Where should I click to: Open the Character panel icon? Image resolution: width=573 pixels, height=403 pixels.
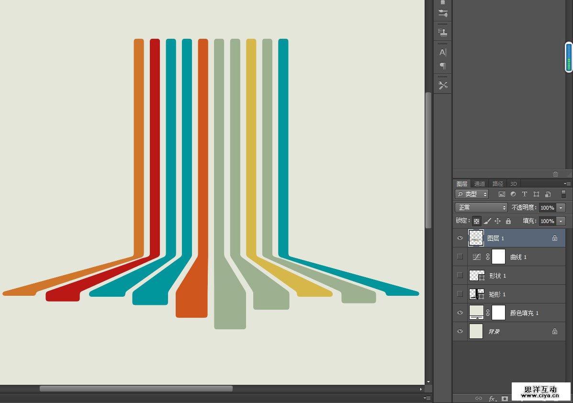click(443, 52)
